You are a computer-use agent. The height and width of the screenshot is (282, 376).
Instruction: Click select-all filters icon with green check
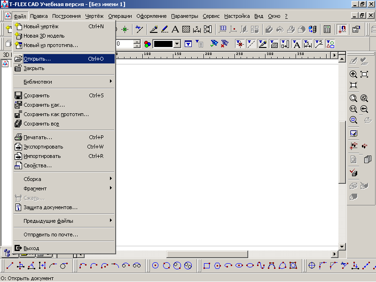click(214, 44)
